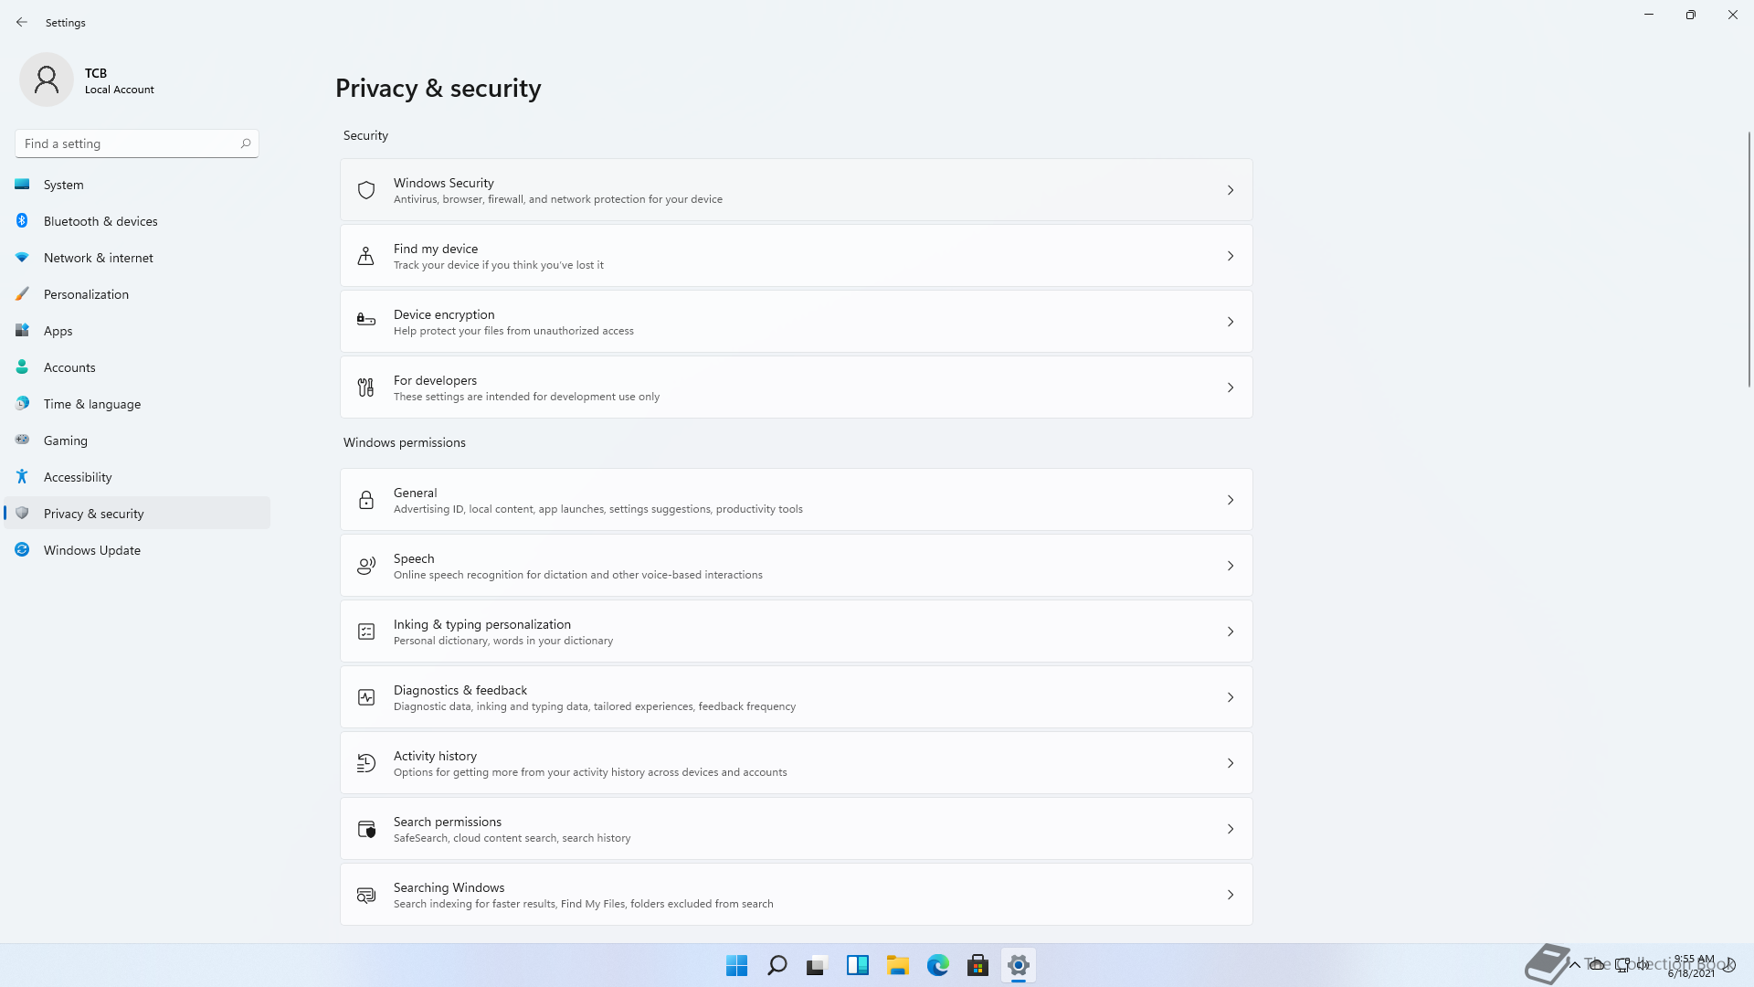The image size is (1754, 987).
Task: Open Search permissions page
Action: coord(796,829)
